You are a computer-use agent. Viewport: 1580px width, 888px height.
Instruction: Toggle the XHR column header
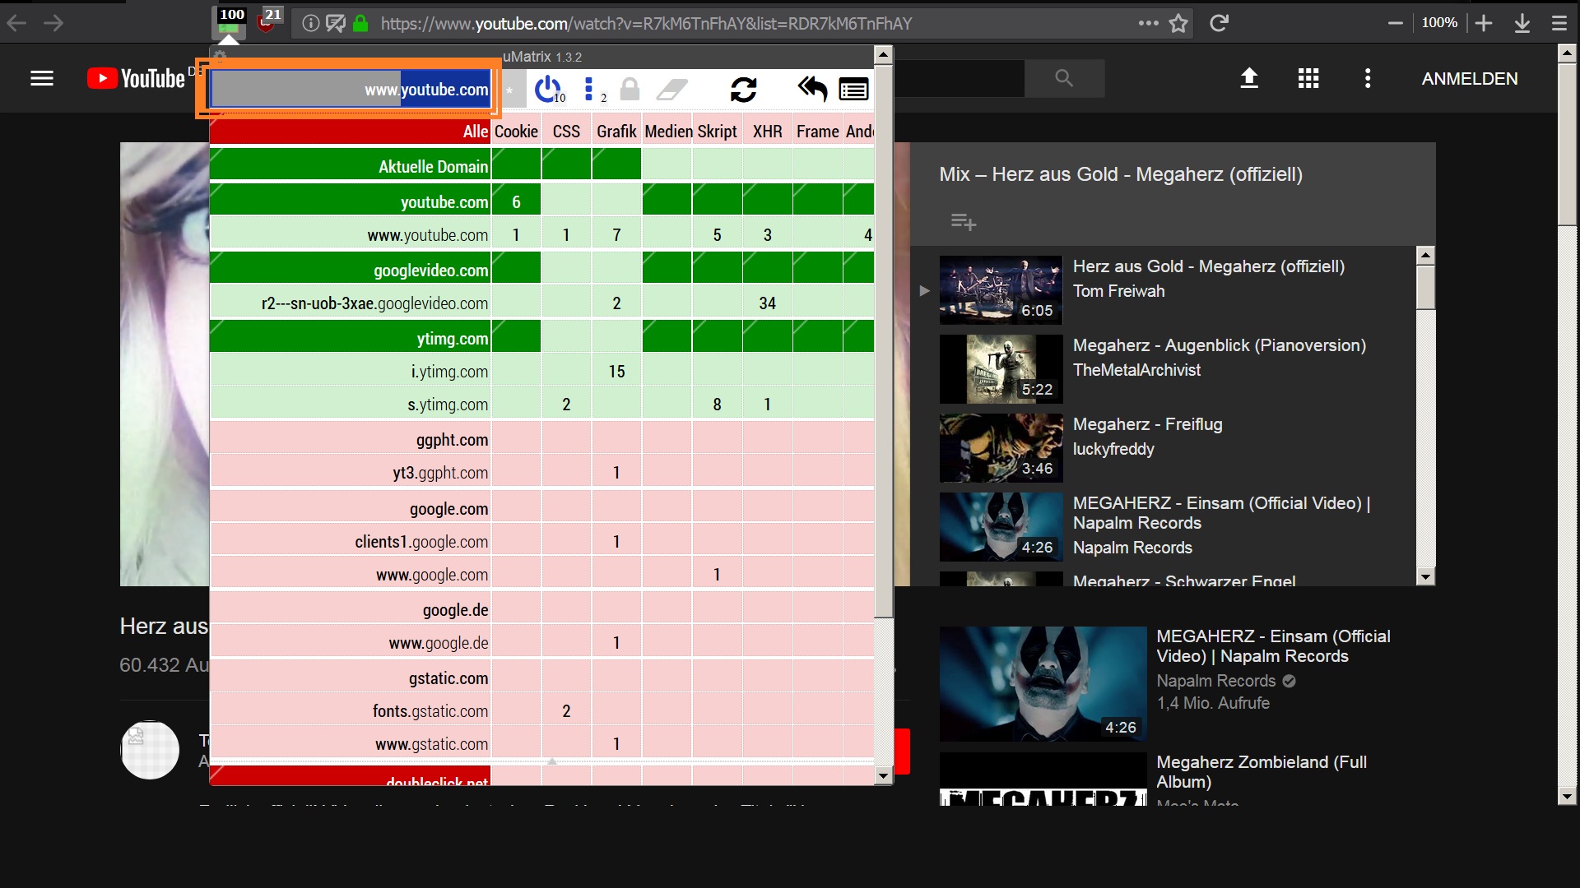coord(768,132)
